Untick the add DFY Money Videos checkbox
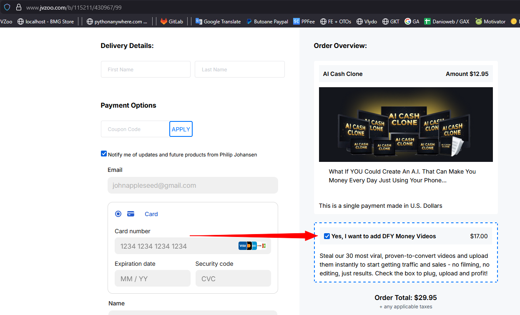The height and width of the screenshot is (315, 520). pyautogui.click(x=327, y=237)
